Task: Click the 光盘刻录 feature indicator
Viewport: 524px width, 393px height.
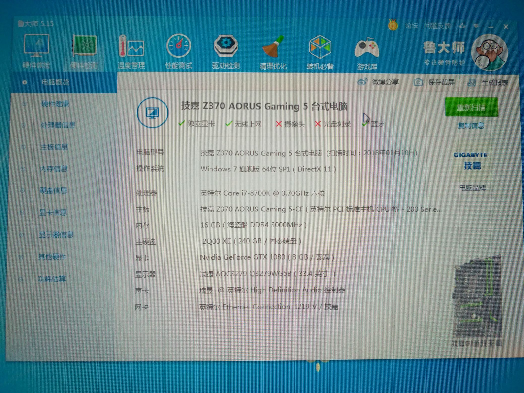Action: coord(333,124)
